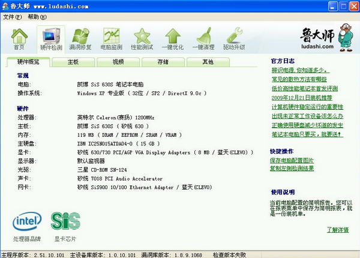The image size is (360, 258).
Task: Click the 快捷操作 section heading
Action: 282,151
